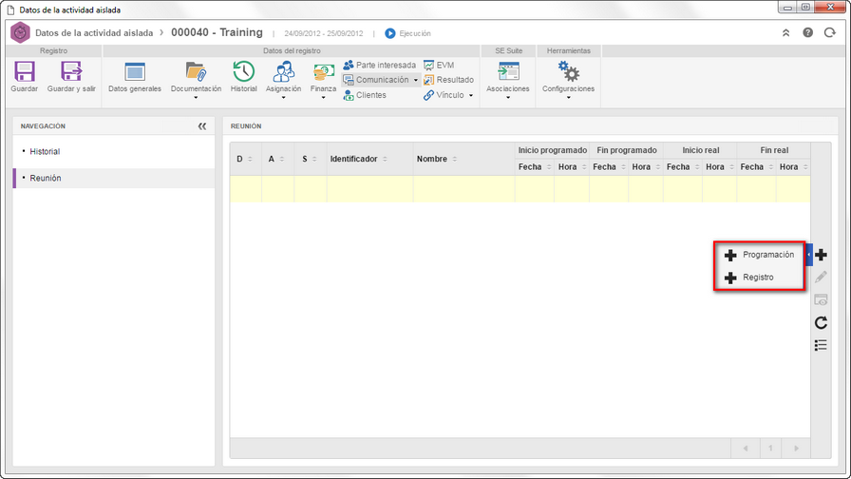Click the blue collapse arrow beside plus

(809, 255)
